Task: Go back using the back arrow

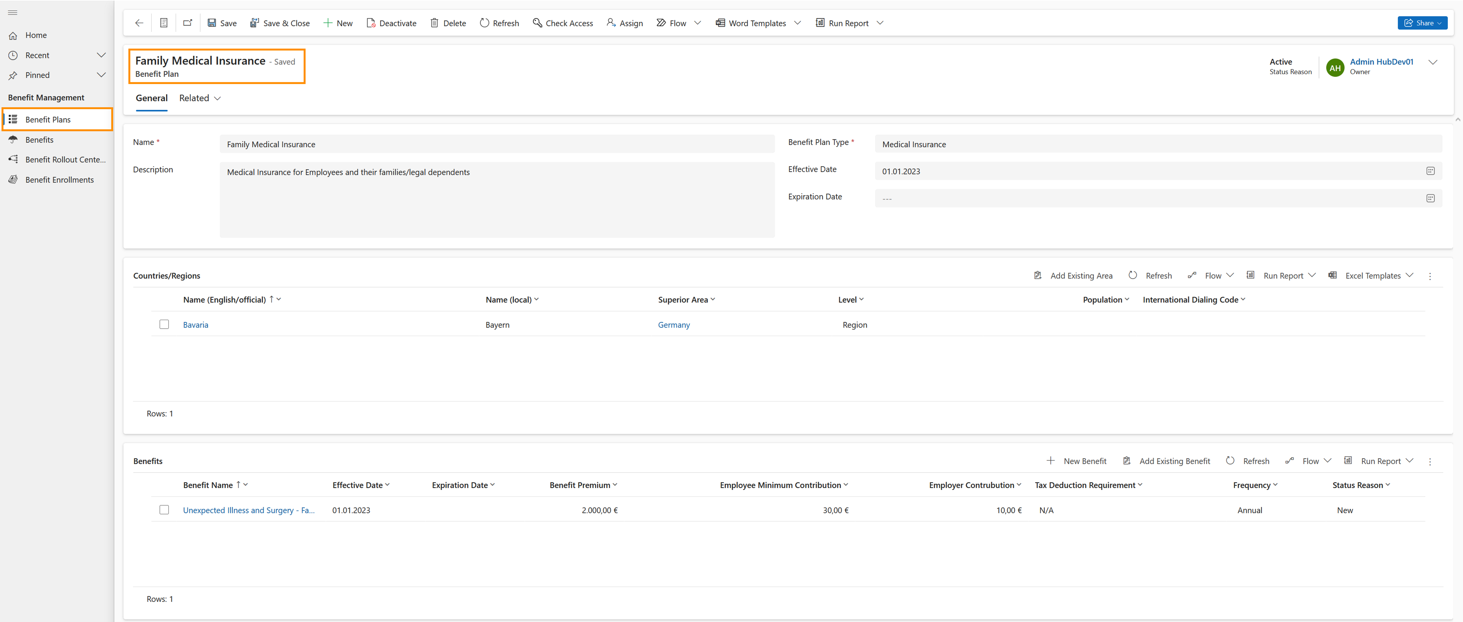Action: click(139, 23)
